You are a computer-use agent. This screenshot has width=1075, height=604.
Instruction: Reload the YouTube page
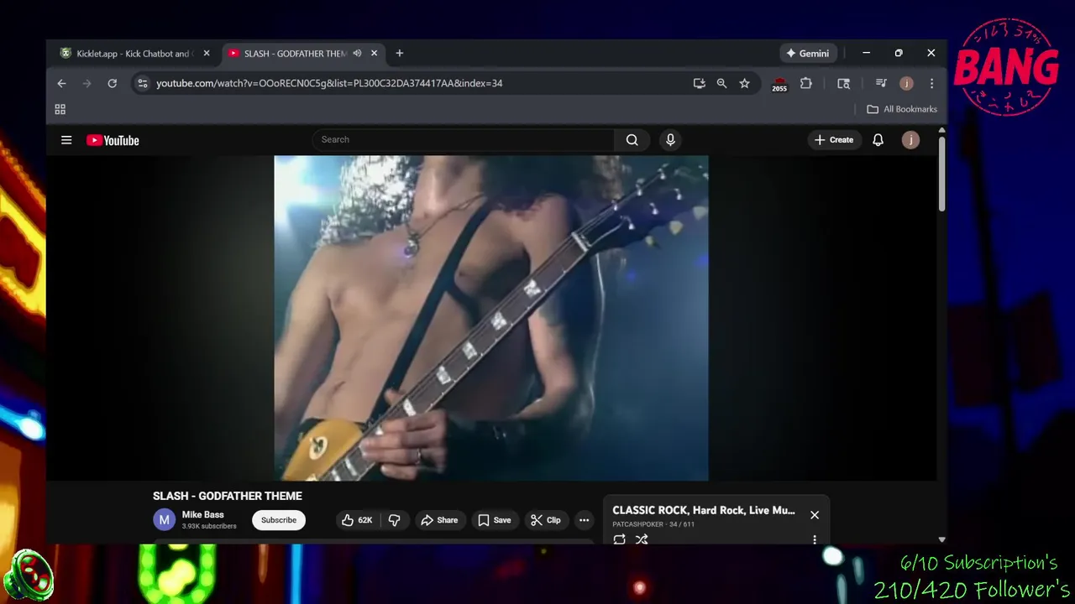[112, 83]
